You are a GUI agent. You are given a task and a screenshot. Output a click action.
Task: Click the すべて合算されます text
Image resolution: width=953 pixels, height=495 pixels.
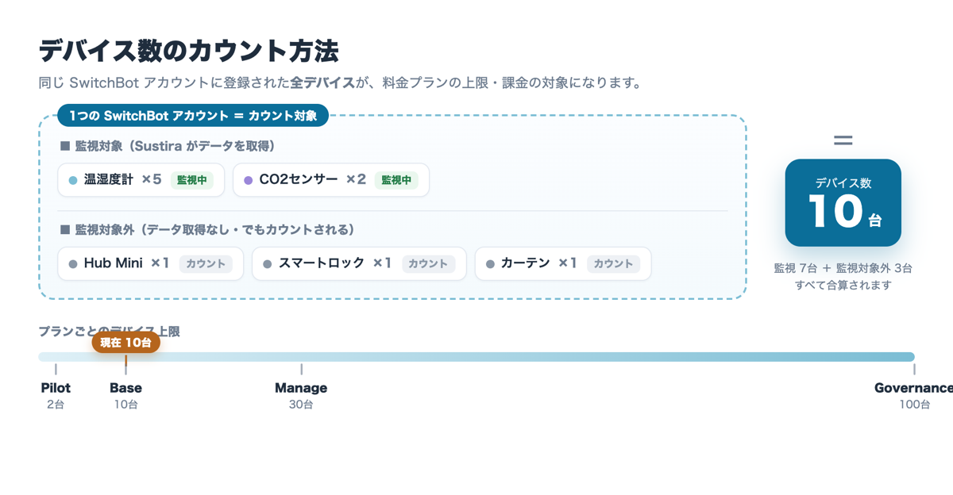point(843,285)
